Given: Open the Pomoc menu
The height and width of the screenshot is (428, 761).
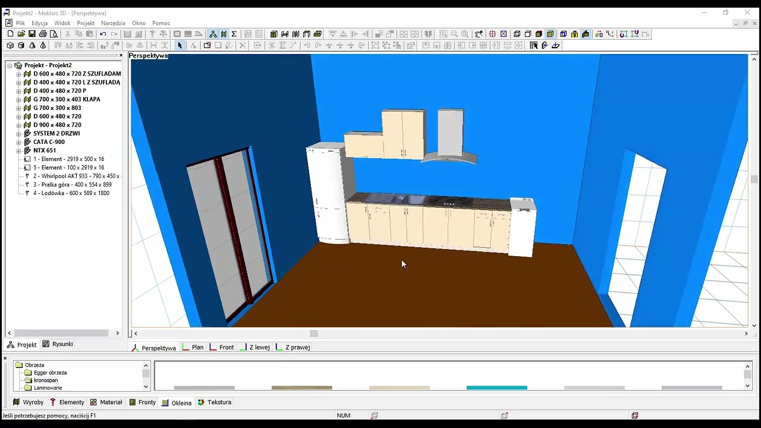Looking at the screenshot, I should (161, 23).
